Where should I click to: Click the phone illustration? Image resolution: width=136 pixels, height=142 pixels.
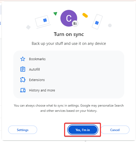point(97,22)
